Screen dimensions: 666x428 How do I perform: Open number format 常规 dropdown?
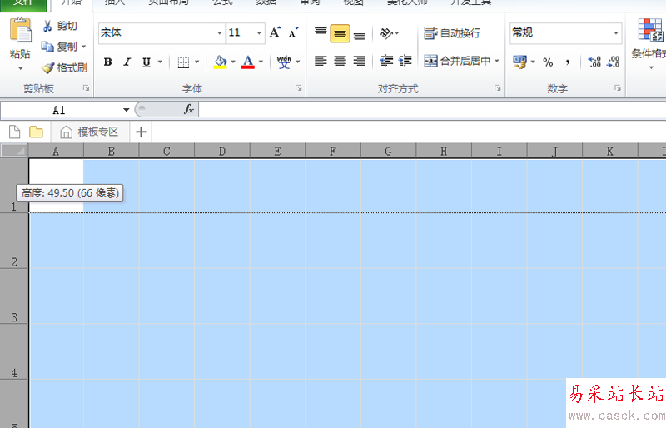[x=615, y=33]
